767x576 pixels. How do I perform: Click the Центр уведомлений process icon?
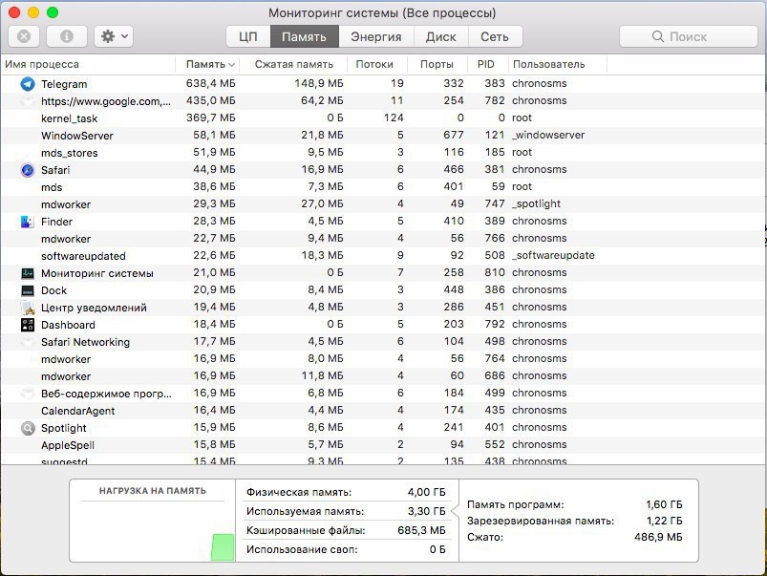pyautogui.click(x=28, y=308)
